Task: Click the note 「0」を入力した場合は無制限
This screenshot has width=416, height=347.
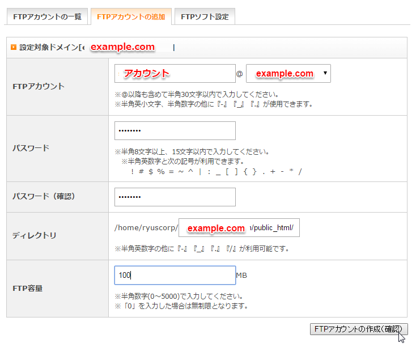Action: [x=181, y=306]
